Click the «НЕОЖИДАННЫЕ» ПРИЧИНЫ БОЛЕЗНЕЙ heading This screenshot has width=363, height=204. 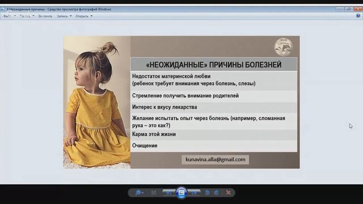coord(214,65)
